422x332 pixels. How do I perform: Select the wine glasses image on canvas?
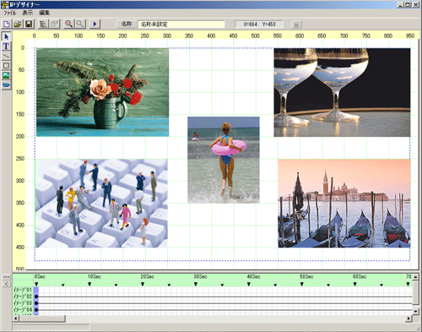[x=342, y=92]
